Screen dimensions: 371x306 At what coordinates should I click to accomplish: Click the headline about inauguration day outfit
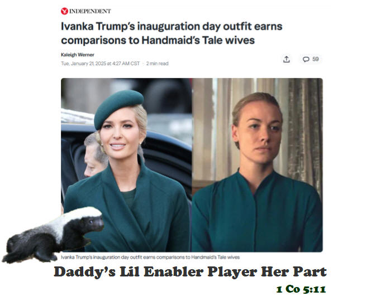[x=172, y=33]
